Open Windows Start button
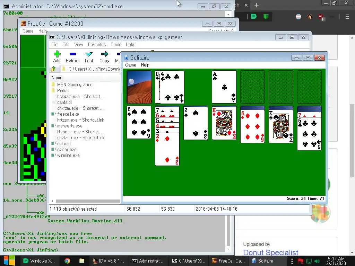Image resolution: width=355 pixels, height=266 pixels. pos(9,261)
